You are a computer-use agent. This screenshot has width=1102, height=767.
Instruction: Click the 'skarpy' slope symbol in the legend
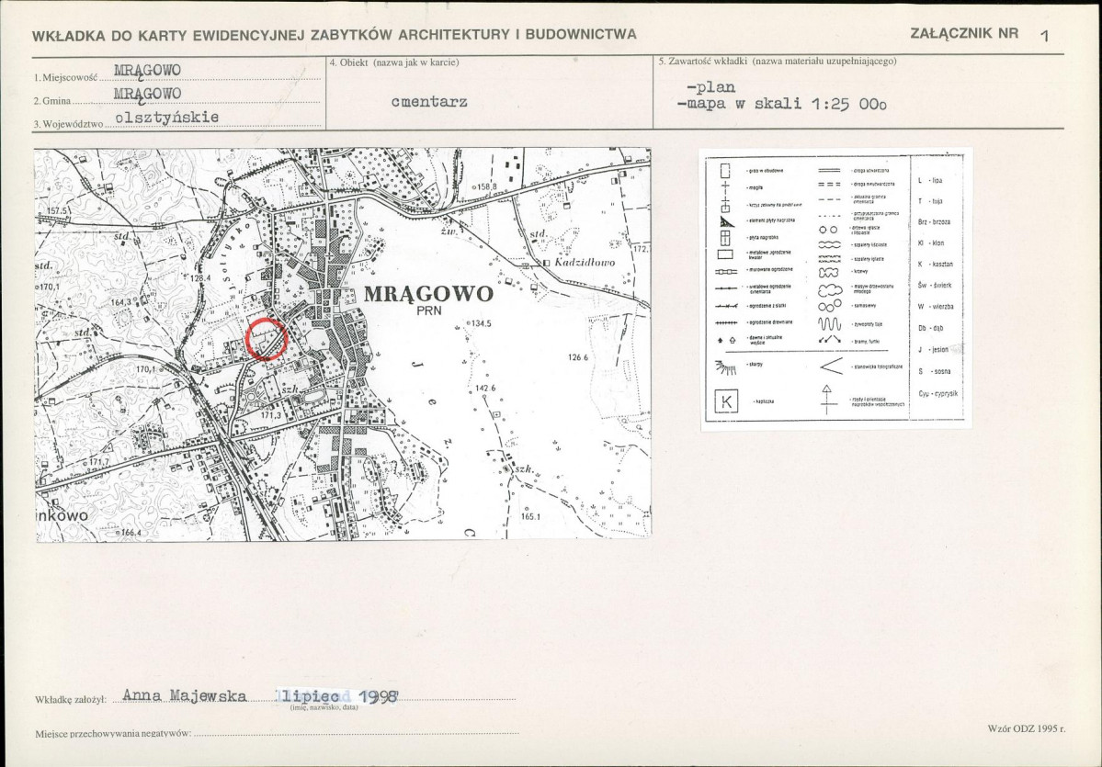(726, 367)
